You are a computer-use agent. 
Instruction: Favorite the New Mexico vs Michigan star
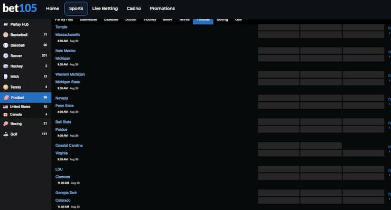[x=389, y=52]
